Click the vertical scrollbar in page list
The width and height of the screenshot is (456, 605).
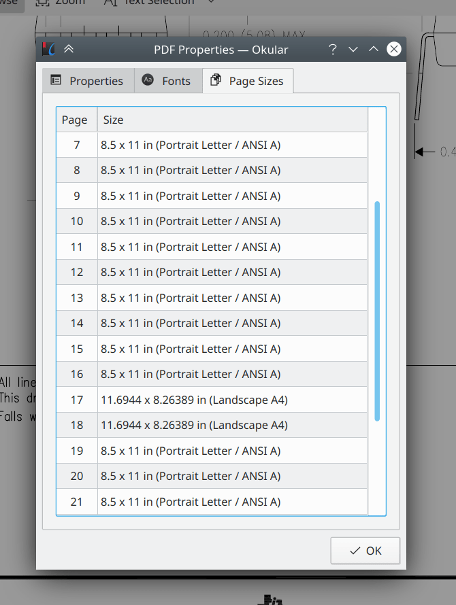coord(377,311)
